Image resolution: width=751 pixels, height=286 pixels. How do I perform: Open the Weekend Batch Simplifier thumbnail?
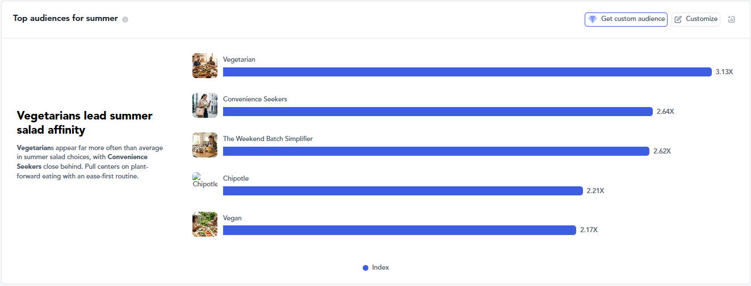[205, 145]
